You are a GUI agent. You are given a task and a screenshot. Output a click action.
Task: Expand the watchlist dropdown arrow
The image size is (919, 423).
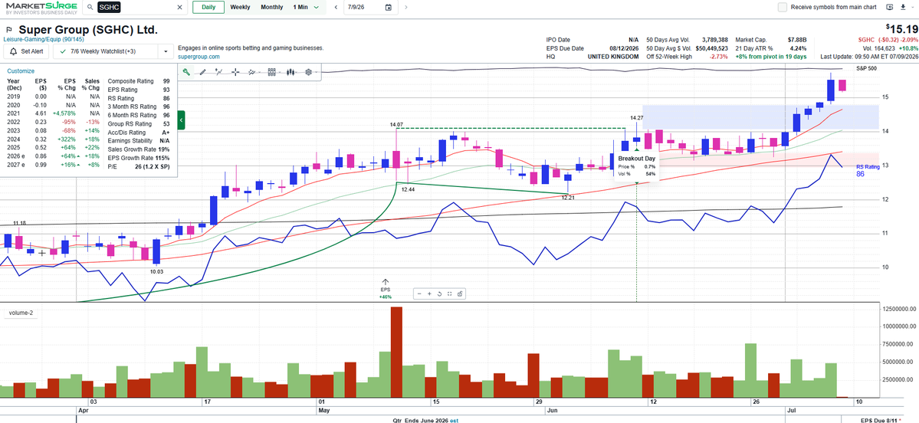[x=166, y=51]
